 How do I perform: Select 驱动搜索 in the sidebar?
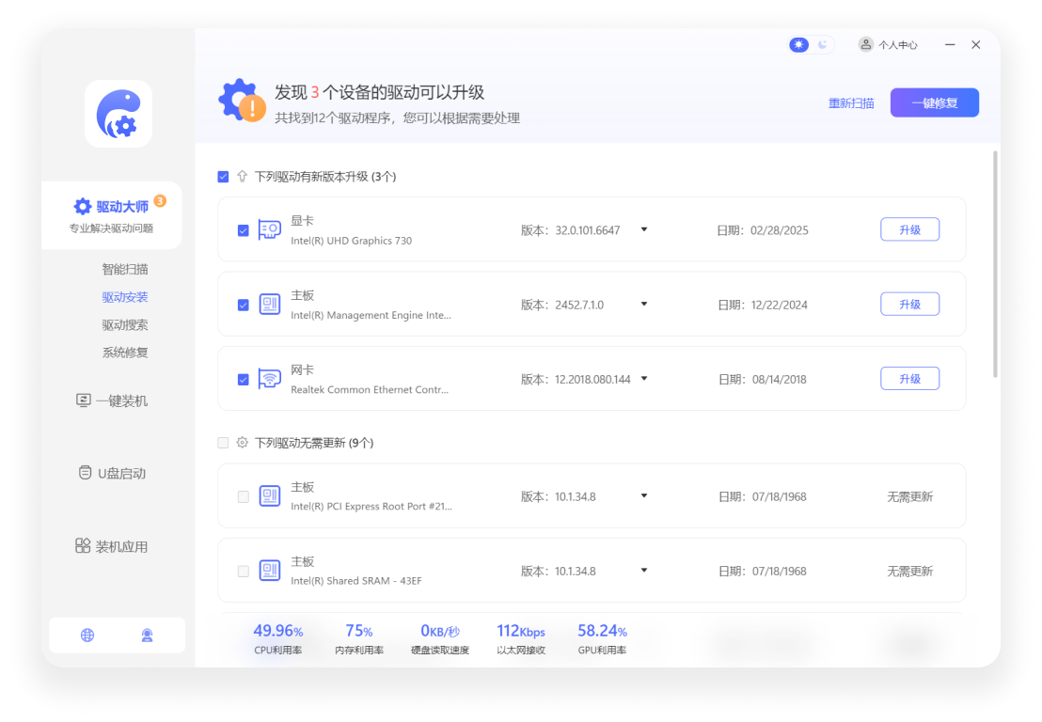(x=125, y=324)
